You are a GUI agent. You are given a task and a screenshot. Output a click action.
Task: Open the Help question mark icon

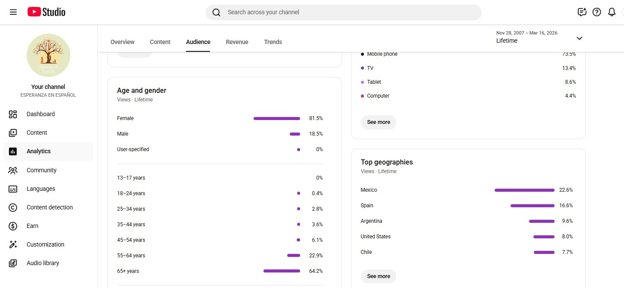coord(597,12)
